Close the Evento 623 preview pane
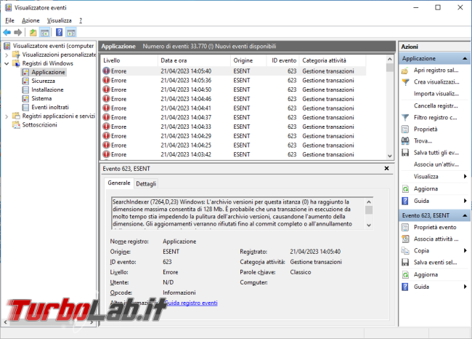The width and height of the screenshot is (472, 339). 387,168
